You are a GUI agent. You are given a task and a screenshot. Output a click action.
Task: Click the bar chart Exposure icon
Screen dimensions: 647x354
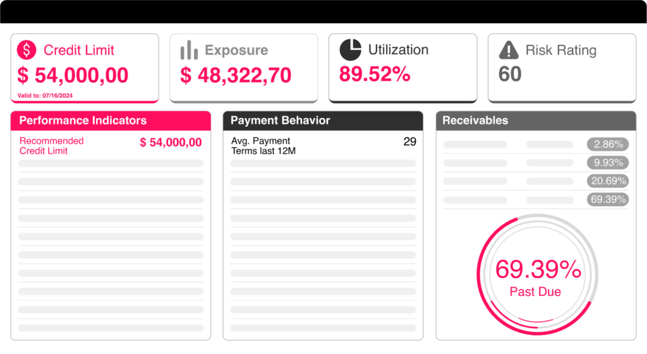coord(189,50)
